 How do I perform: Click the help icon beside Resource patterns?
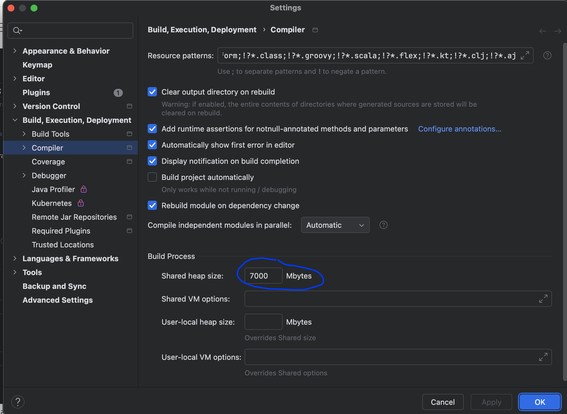(547, 55)
